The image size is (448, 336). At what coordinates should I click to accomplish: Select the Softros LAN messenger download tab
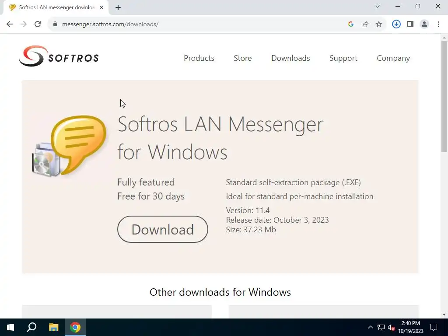coord(56,7)
